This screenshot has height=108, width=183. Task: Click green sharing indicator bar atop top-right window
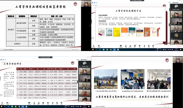(137, 1)
